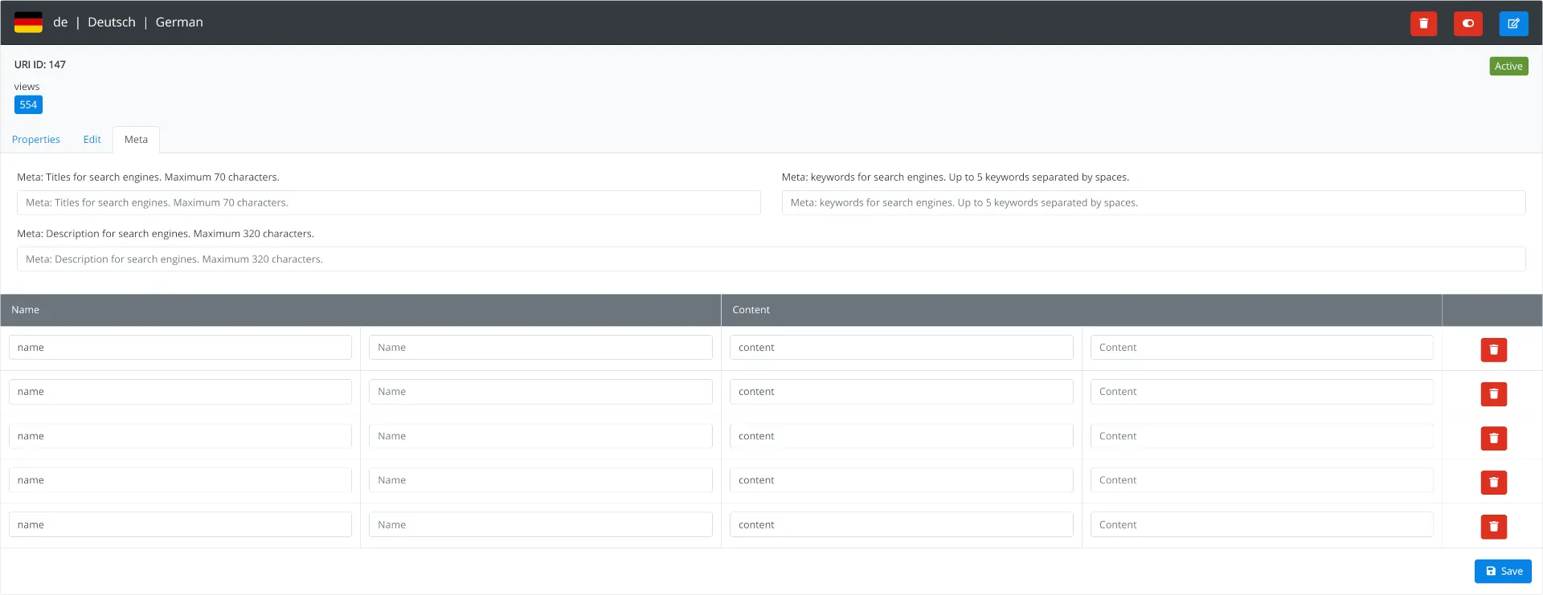1543x595 pixels.
Task: Save the meta settings
Action: 1503,571
